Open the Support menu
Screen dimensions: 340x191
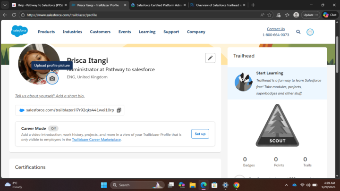(x=171, y=32)
